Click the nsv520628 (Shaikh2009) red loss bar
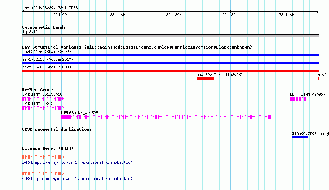329x190 pixels. click(x=170, y=71)
